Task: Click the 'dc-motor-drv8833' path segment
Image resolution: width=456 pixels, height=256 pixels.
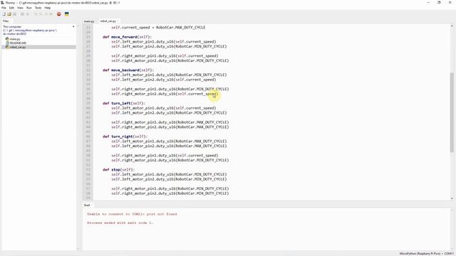Action: pos(14,33)
